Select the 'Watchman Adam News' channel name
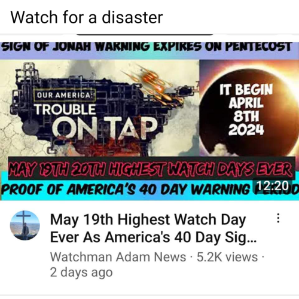This screenshot has height=299, width=299. click(x=118, y=257)
